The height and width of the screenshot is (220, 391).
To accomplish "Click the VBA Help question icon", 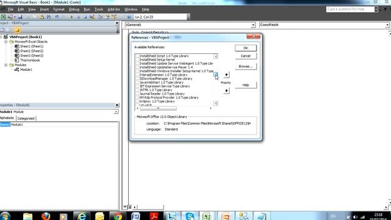I will 129,17.
